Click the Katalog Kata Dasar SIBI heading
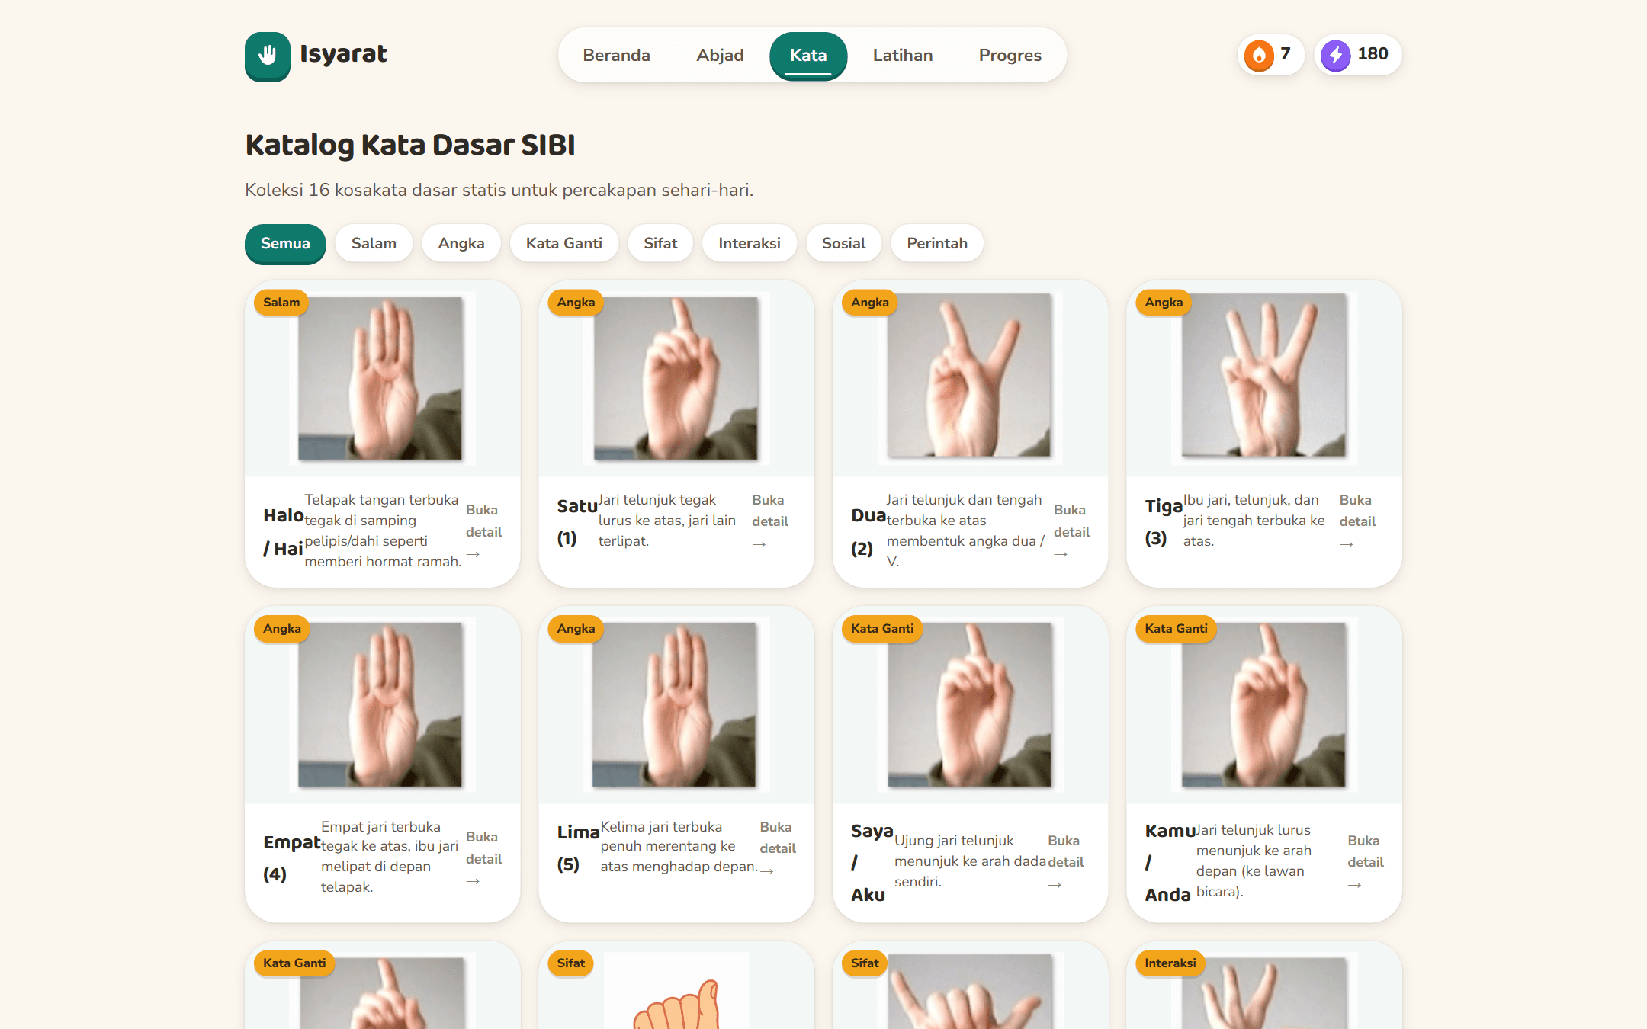 [x=410, y=145]
